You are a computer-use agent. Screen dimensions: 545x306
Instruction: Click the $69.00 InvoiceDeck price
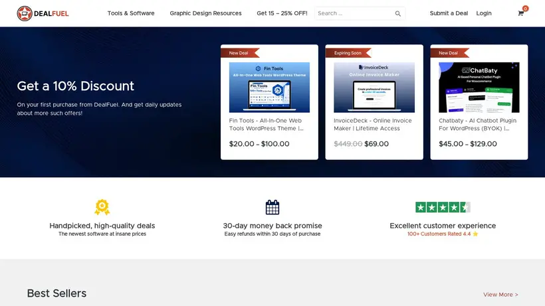376,144
